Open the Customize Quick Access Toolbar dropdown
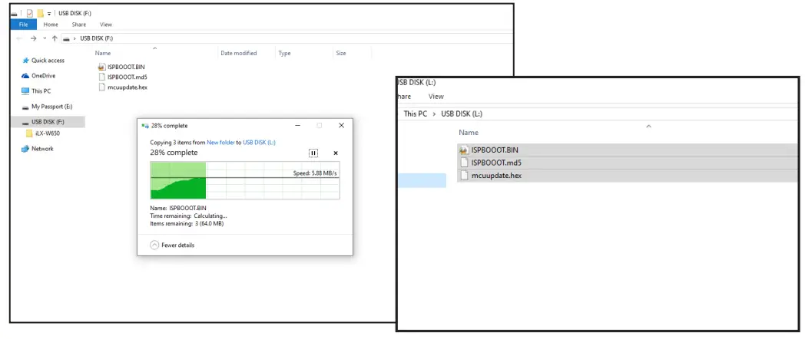Viewport: 805px width, 339px height. coord(49,13)
